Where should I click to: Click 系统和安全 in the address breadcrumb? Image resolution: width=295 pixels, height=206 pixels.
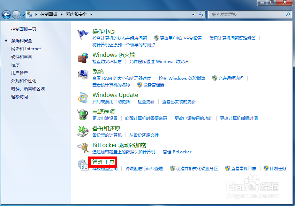76,14
